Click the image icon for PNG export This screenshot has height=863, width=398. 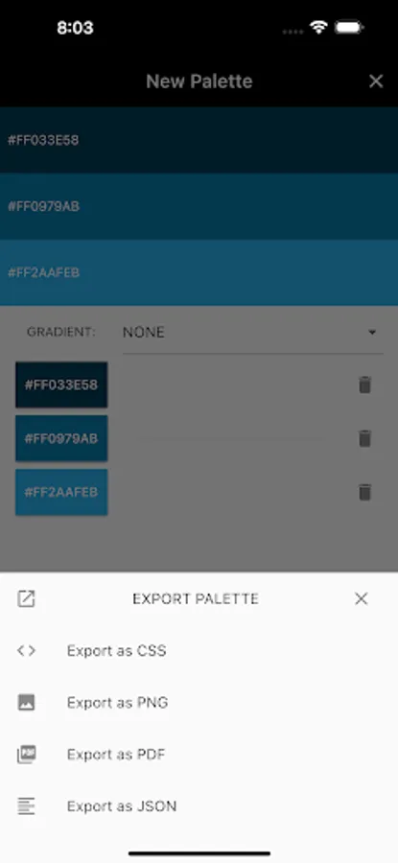click(x=26, y=702)
